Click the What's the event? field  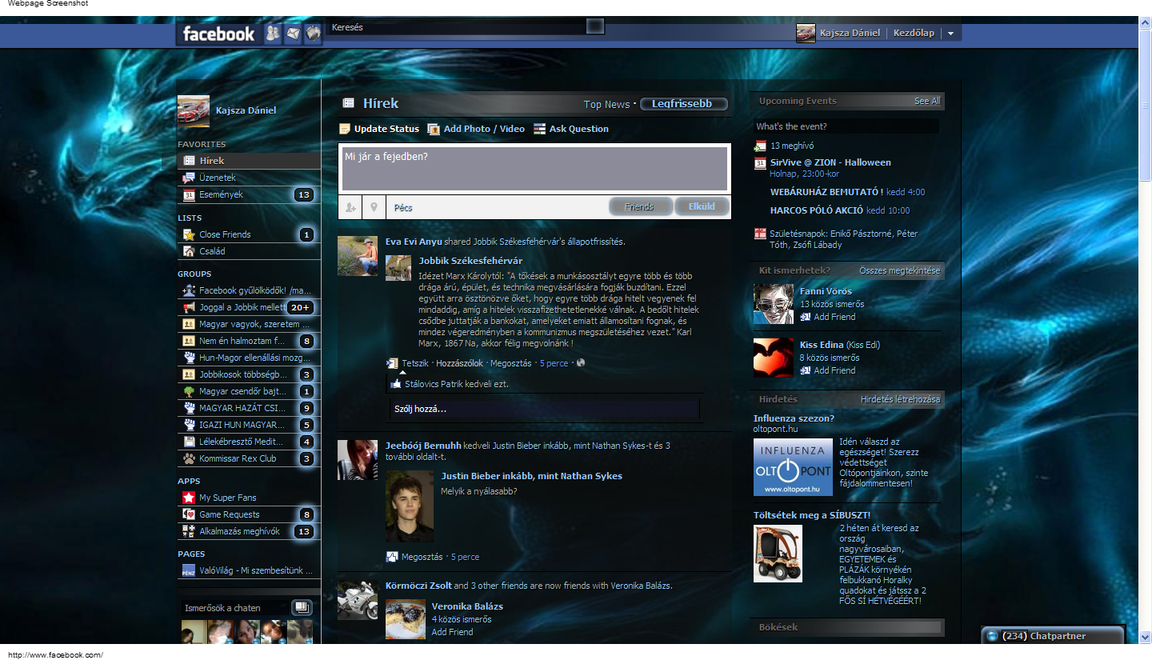tap(846, 126)
